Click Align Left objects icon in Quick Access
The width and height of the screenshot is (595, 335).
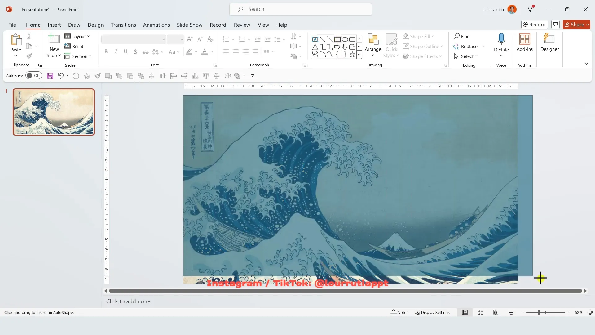point(174,76)
